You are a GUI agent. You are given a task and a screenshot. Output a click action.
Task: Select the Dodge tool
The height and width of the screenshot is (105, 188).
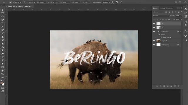tap(3, 54)
